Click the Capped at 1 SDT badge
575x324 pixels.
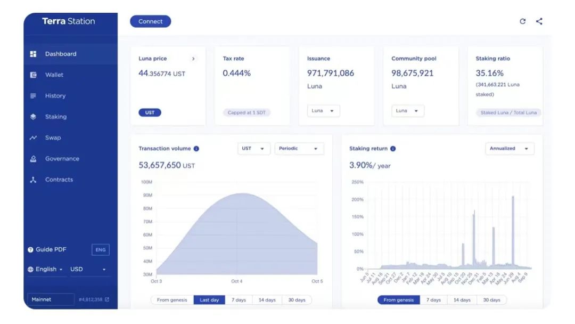(247, 112)
